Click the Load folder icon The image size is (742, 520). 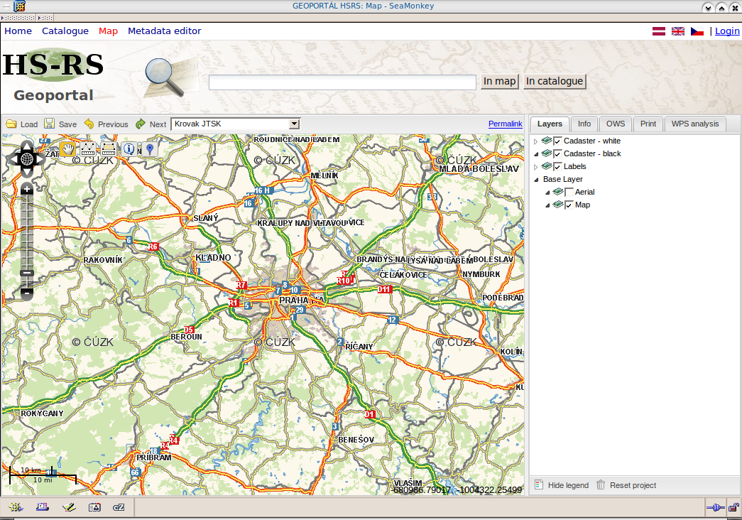click(11, 124)
